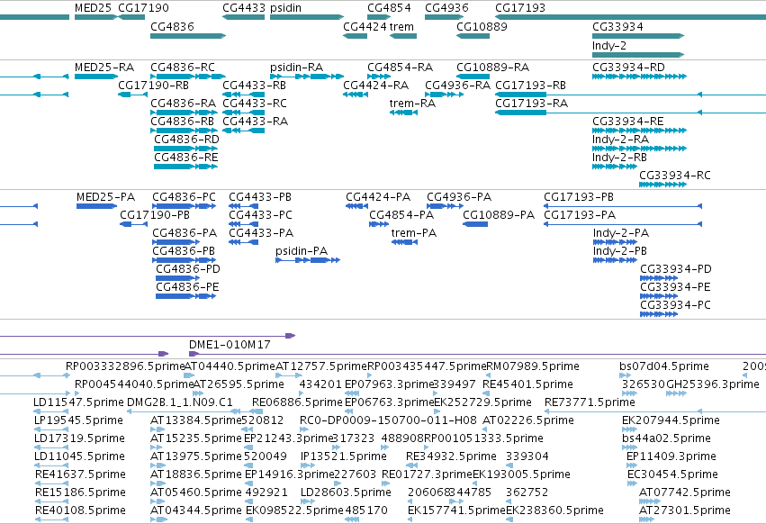
Task: Click the CG4836-RE transcript
Action: [x=186, y=158]
